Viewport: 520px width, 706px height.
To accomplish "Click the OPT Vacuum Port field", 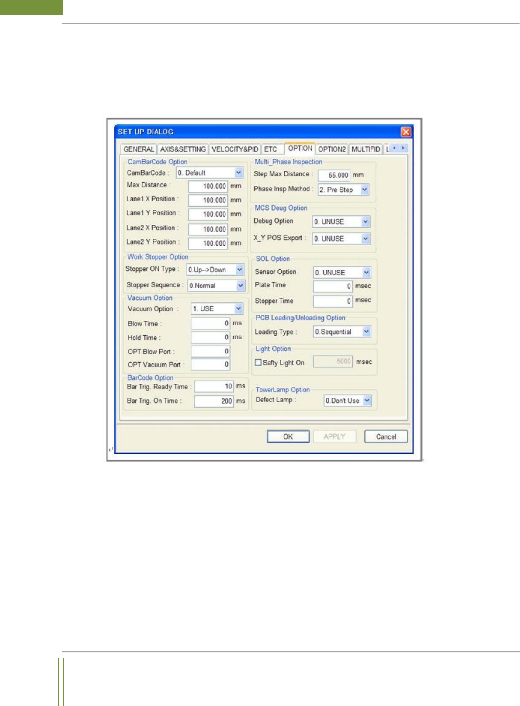I will pos(211,364).
